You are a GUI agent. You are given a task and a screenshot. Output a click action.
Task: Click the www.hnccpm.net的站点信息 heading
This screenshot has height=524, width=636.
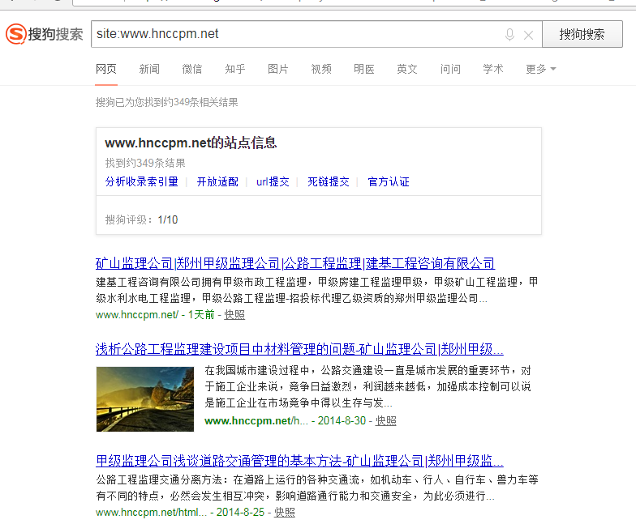point(191,143)
